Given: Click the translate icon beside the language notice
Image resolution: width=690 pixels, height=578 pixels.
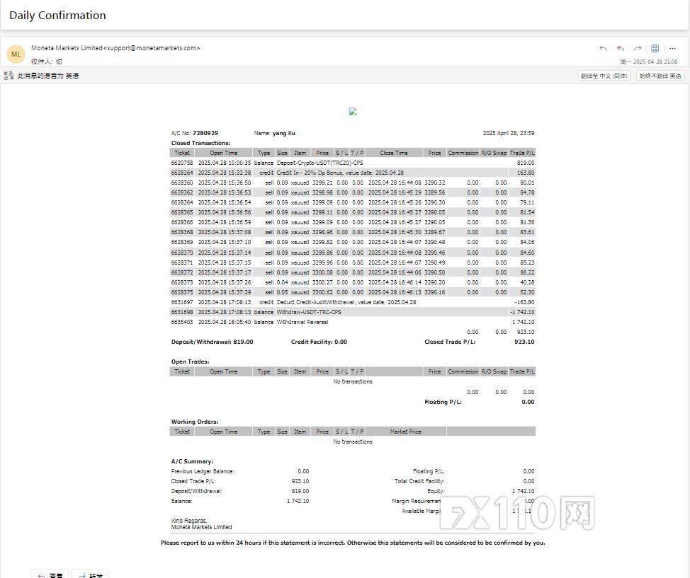Looking at the screenshot, I should tap(9, 76).
